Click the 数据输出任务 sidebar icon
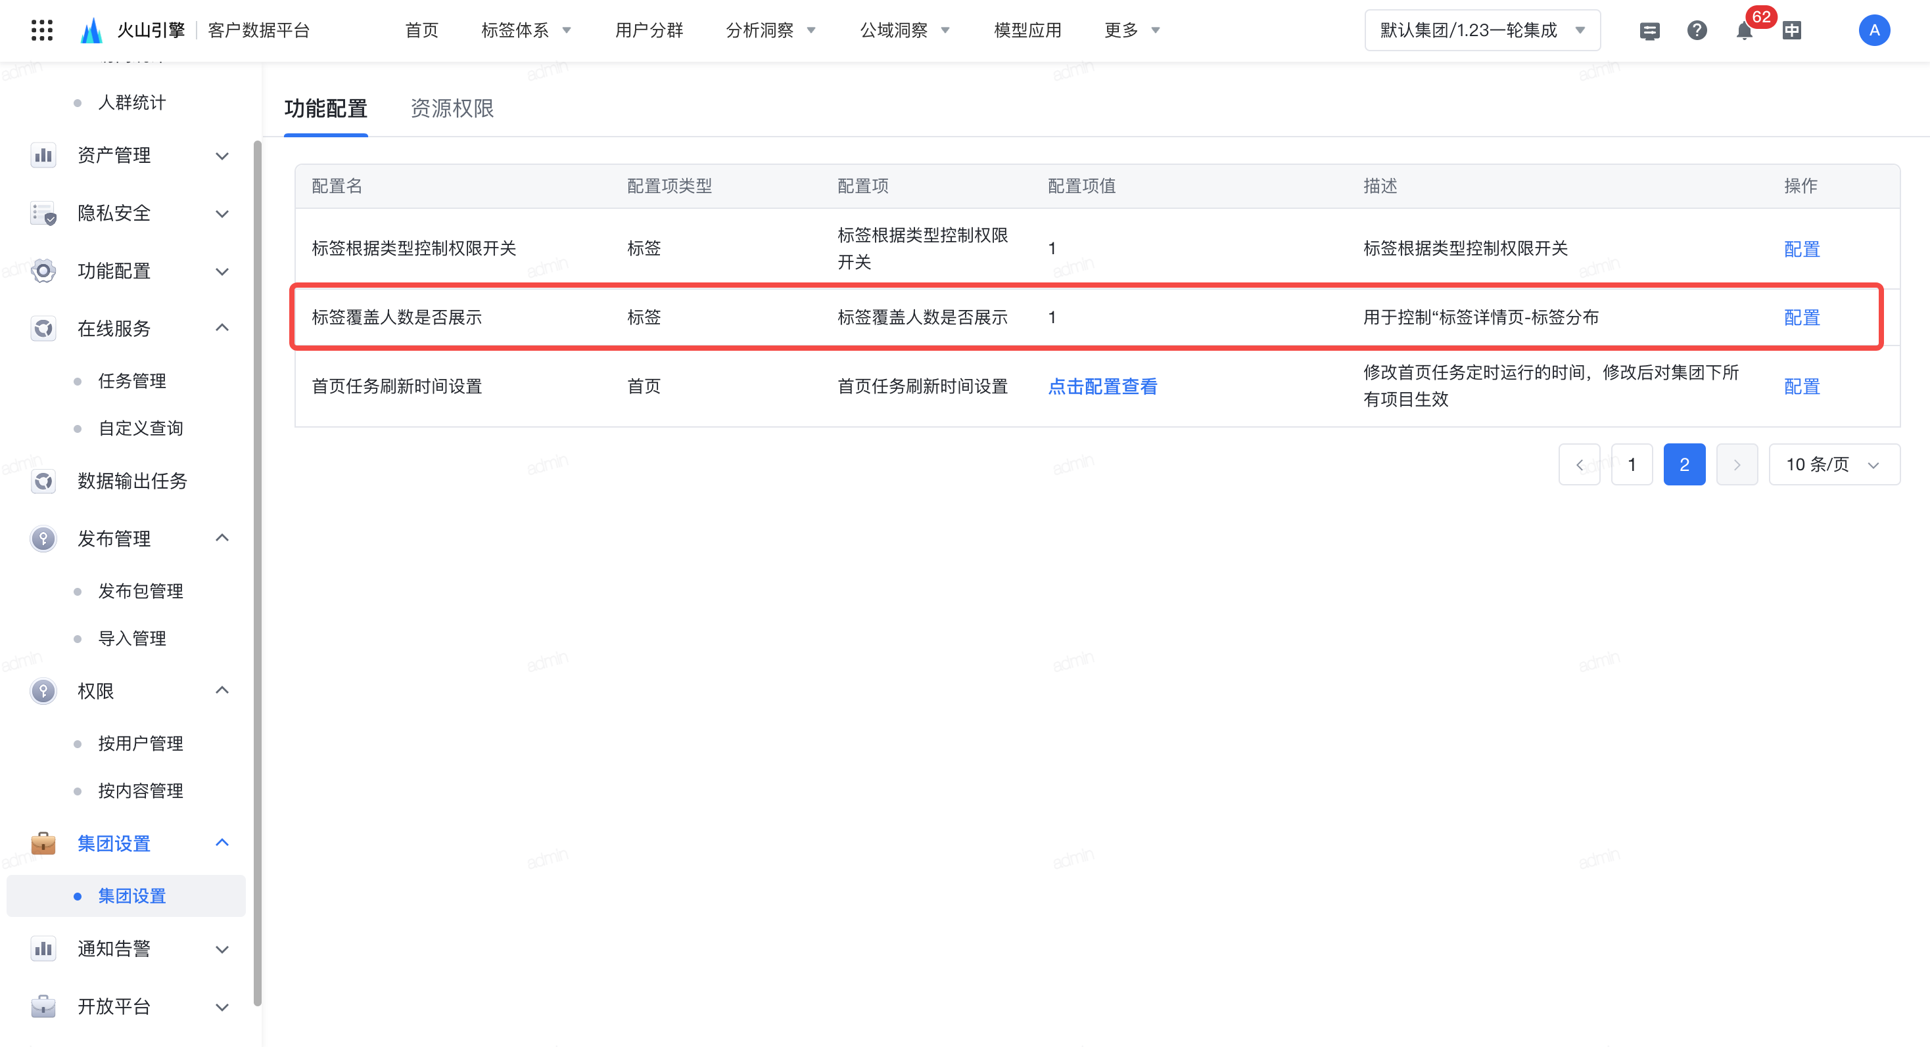1930x1047 pixels. [x=43, y=480]
